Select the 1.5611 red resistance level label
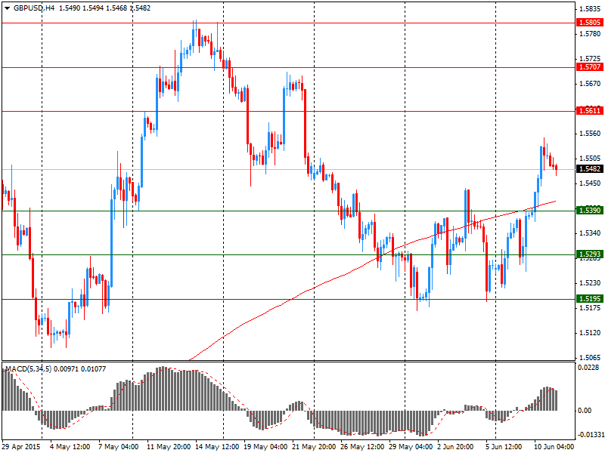This screenshot has width=605, height=453. pyautogui.click(x=590, y=111)
